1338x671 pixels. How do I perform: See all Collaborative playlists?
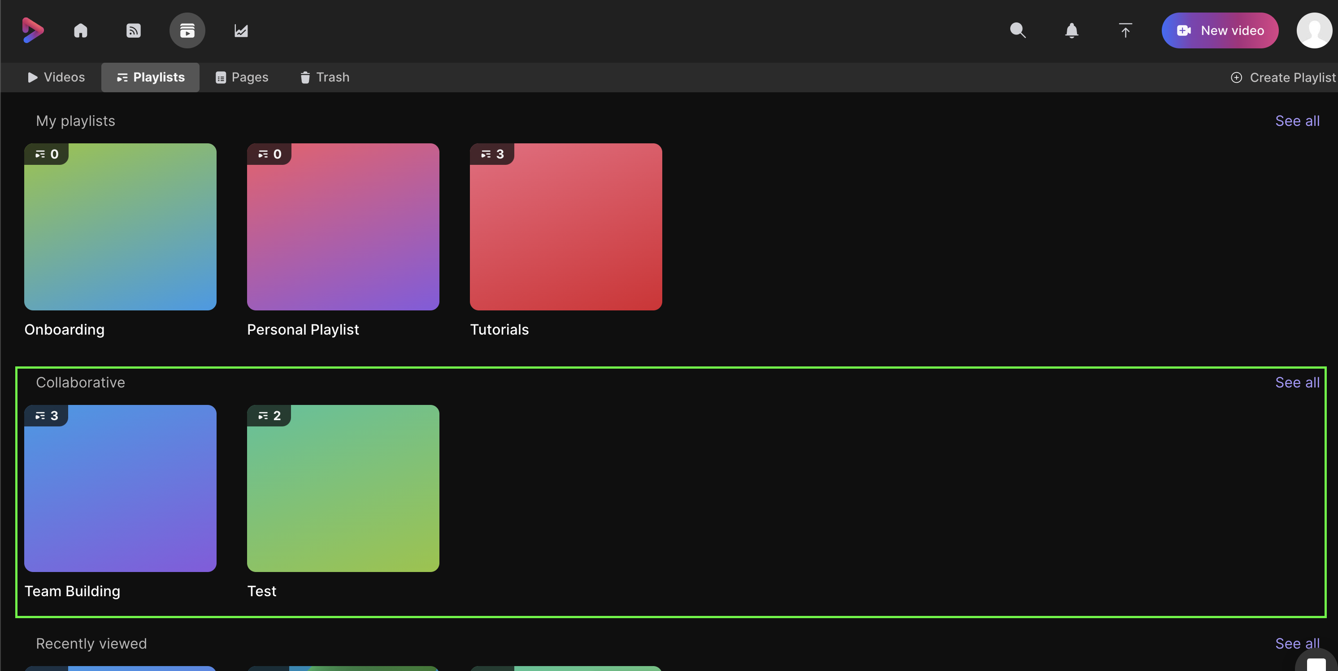click(1297, 383)
